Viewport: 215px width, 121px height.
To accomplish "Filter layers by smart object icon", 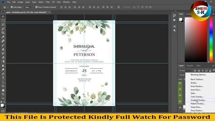I will (210, 71).
